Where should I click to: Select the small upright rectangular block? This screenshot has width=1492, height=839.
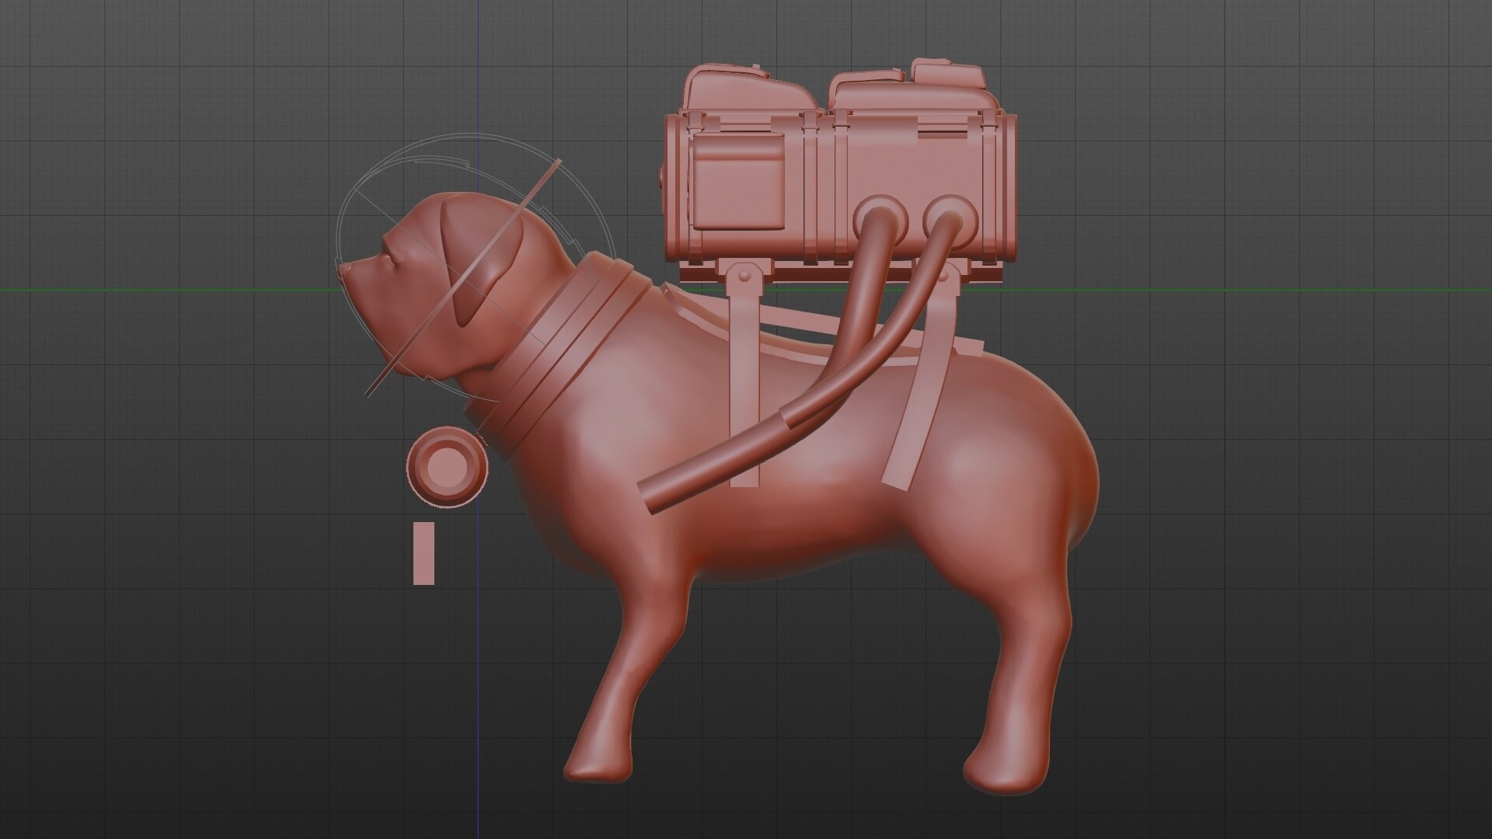click(x=424, y=553)
